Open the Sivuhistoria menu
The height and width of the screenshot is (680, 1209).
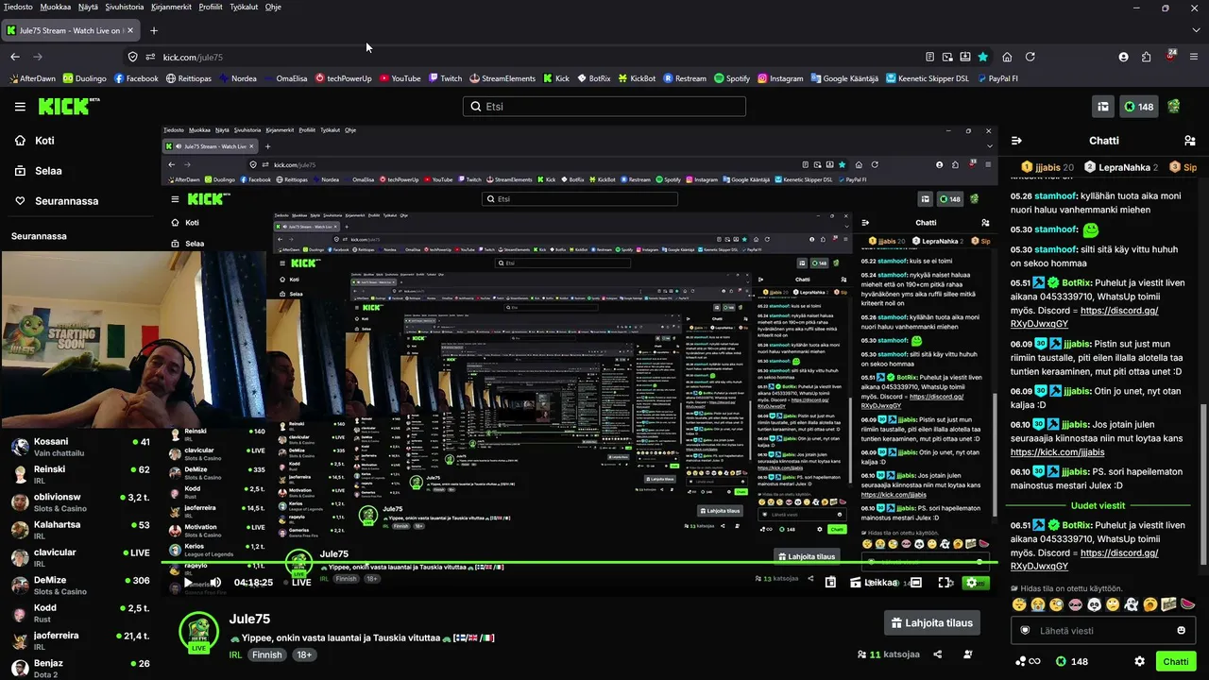tap(125, 7)
